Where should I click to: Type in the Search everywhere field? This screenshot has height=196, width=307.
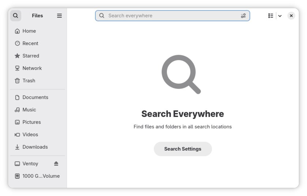coord(172,16)
